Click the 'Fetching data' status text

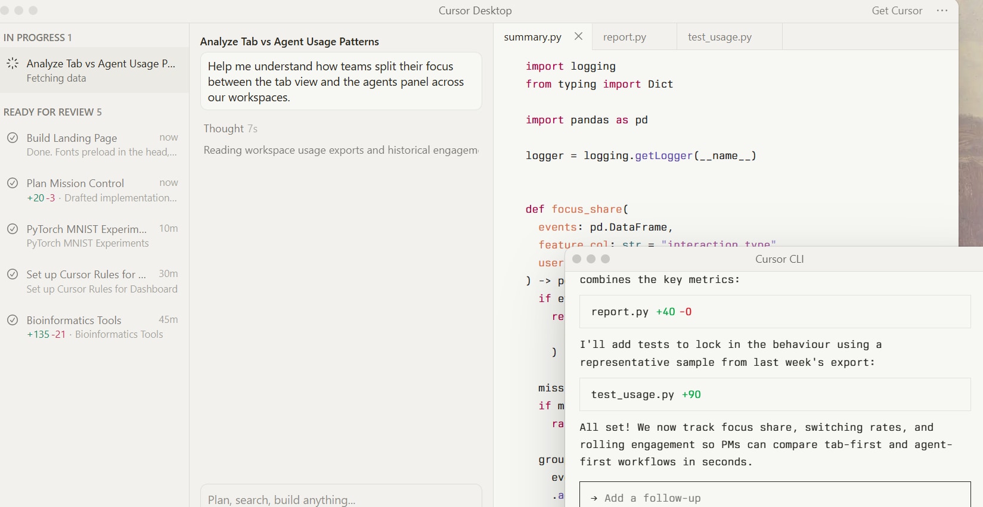[56, 78]
